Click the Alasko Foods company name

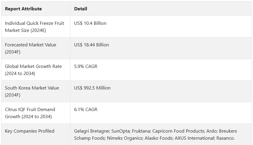click(158, 138)
